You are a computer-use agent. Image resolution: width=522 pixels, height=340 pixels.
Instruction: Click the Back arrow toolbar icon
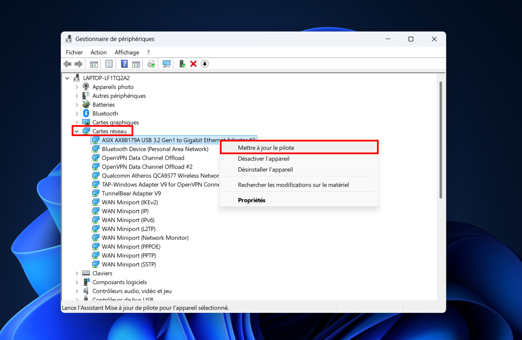(68, 64)
